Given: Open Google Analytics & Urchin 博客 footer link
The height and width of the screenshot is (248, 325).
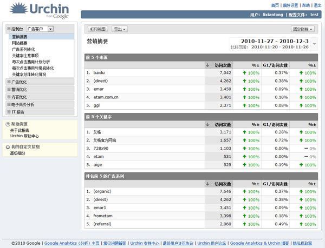Looking at the screenshot, I should tap(259, 243).
